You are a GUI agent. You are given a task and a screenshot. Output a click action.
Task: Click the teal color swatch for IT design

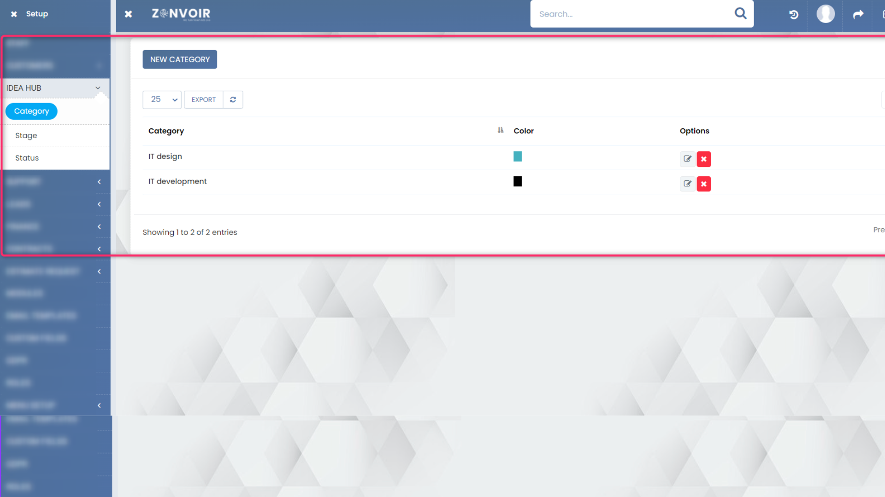point(517,156)
